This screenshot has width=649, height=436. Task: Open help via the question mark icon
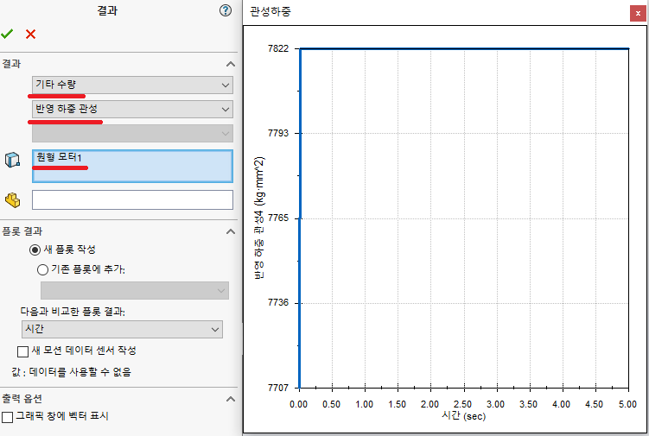pos(226,10)
